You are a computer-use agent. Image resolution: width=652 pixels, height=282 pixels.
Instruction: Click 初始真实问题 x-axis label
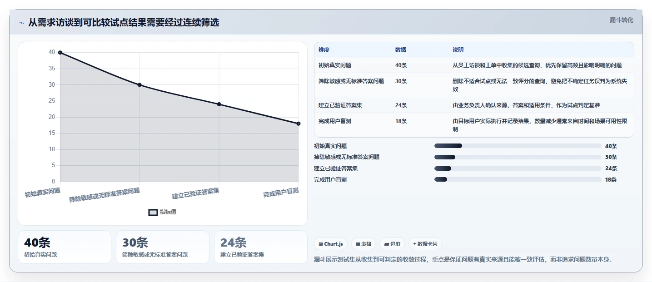[42, 192]
